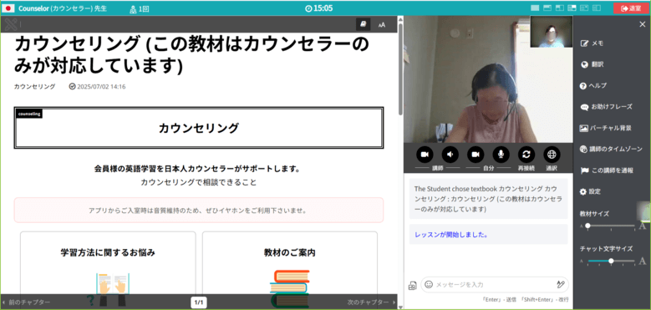Click the 講師のタイムゾーン clock-globe icon
This screenshot has width=651, height=310.
(x=583, y=150)
